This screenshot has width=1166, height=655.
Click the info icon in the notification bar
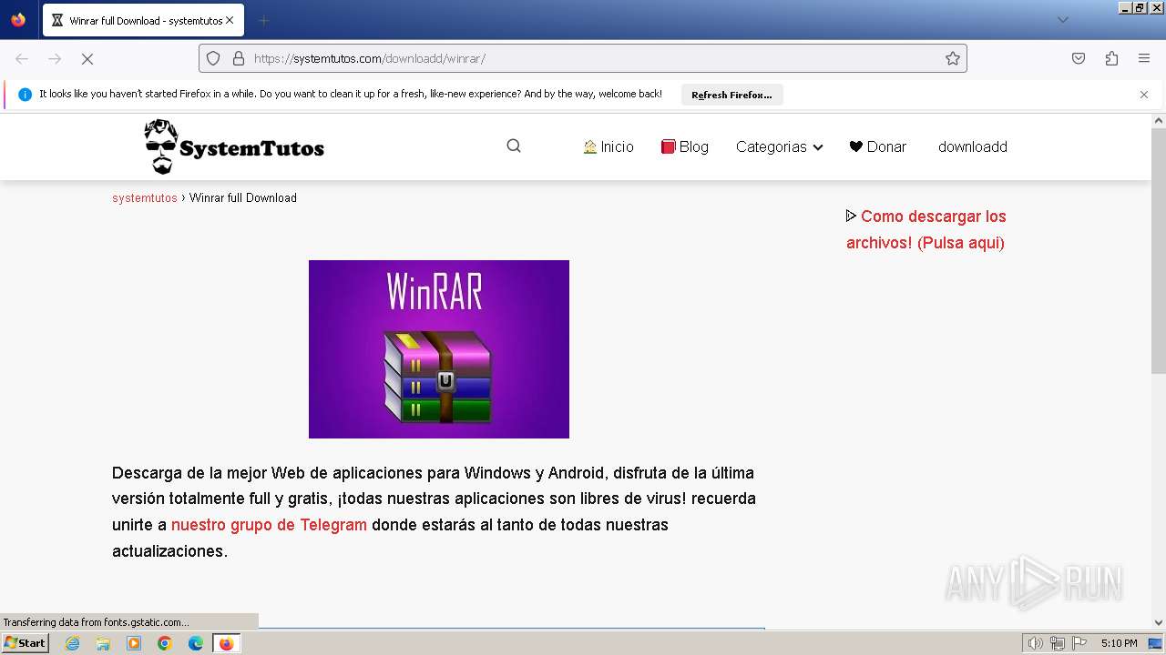tap(25, 95)
